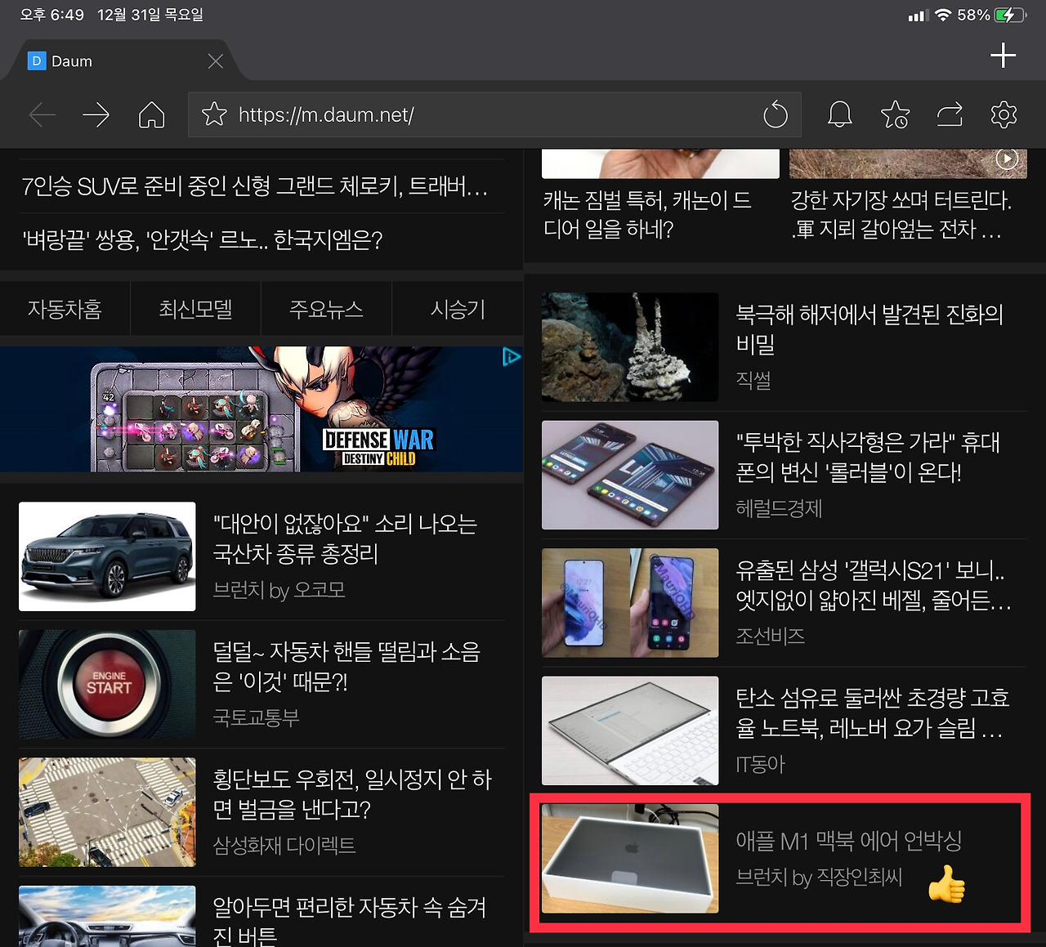Close the Daum tab
1046x947 pixels.
(216, 61)
